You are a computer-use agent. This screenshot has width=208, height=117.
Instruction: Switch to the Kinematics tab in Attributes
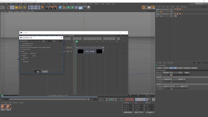[187, 68]
